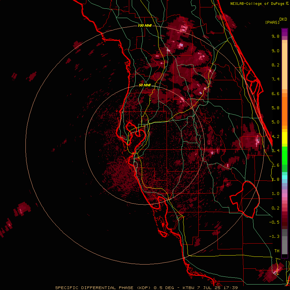Image resolution: width=290 pixels, height=290 pixels.
Task: Click the 2.6 scale value
Action: pos(275,165)
